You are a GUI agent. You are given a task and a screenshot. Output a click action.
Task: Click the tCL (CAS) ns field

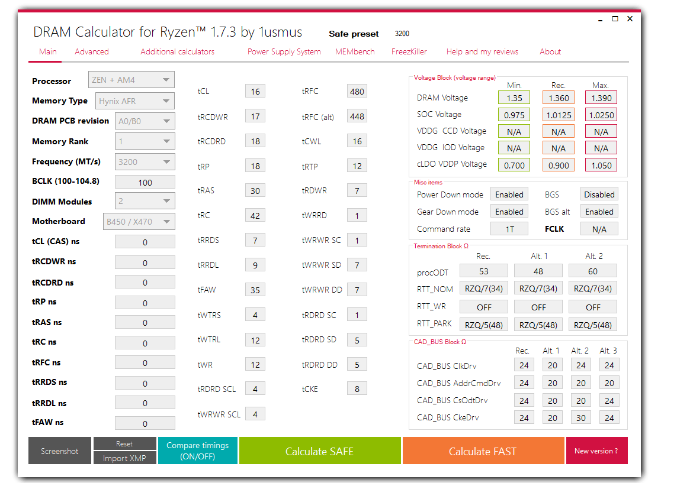click(x=145, y=242)
